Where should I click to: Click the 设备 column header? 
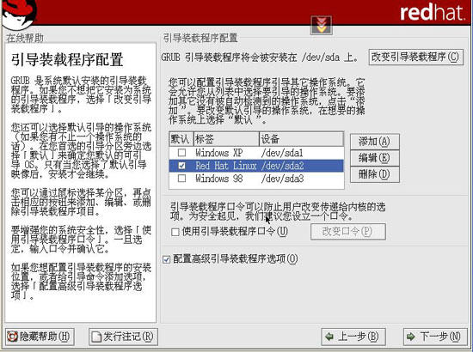301,139
